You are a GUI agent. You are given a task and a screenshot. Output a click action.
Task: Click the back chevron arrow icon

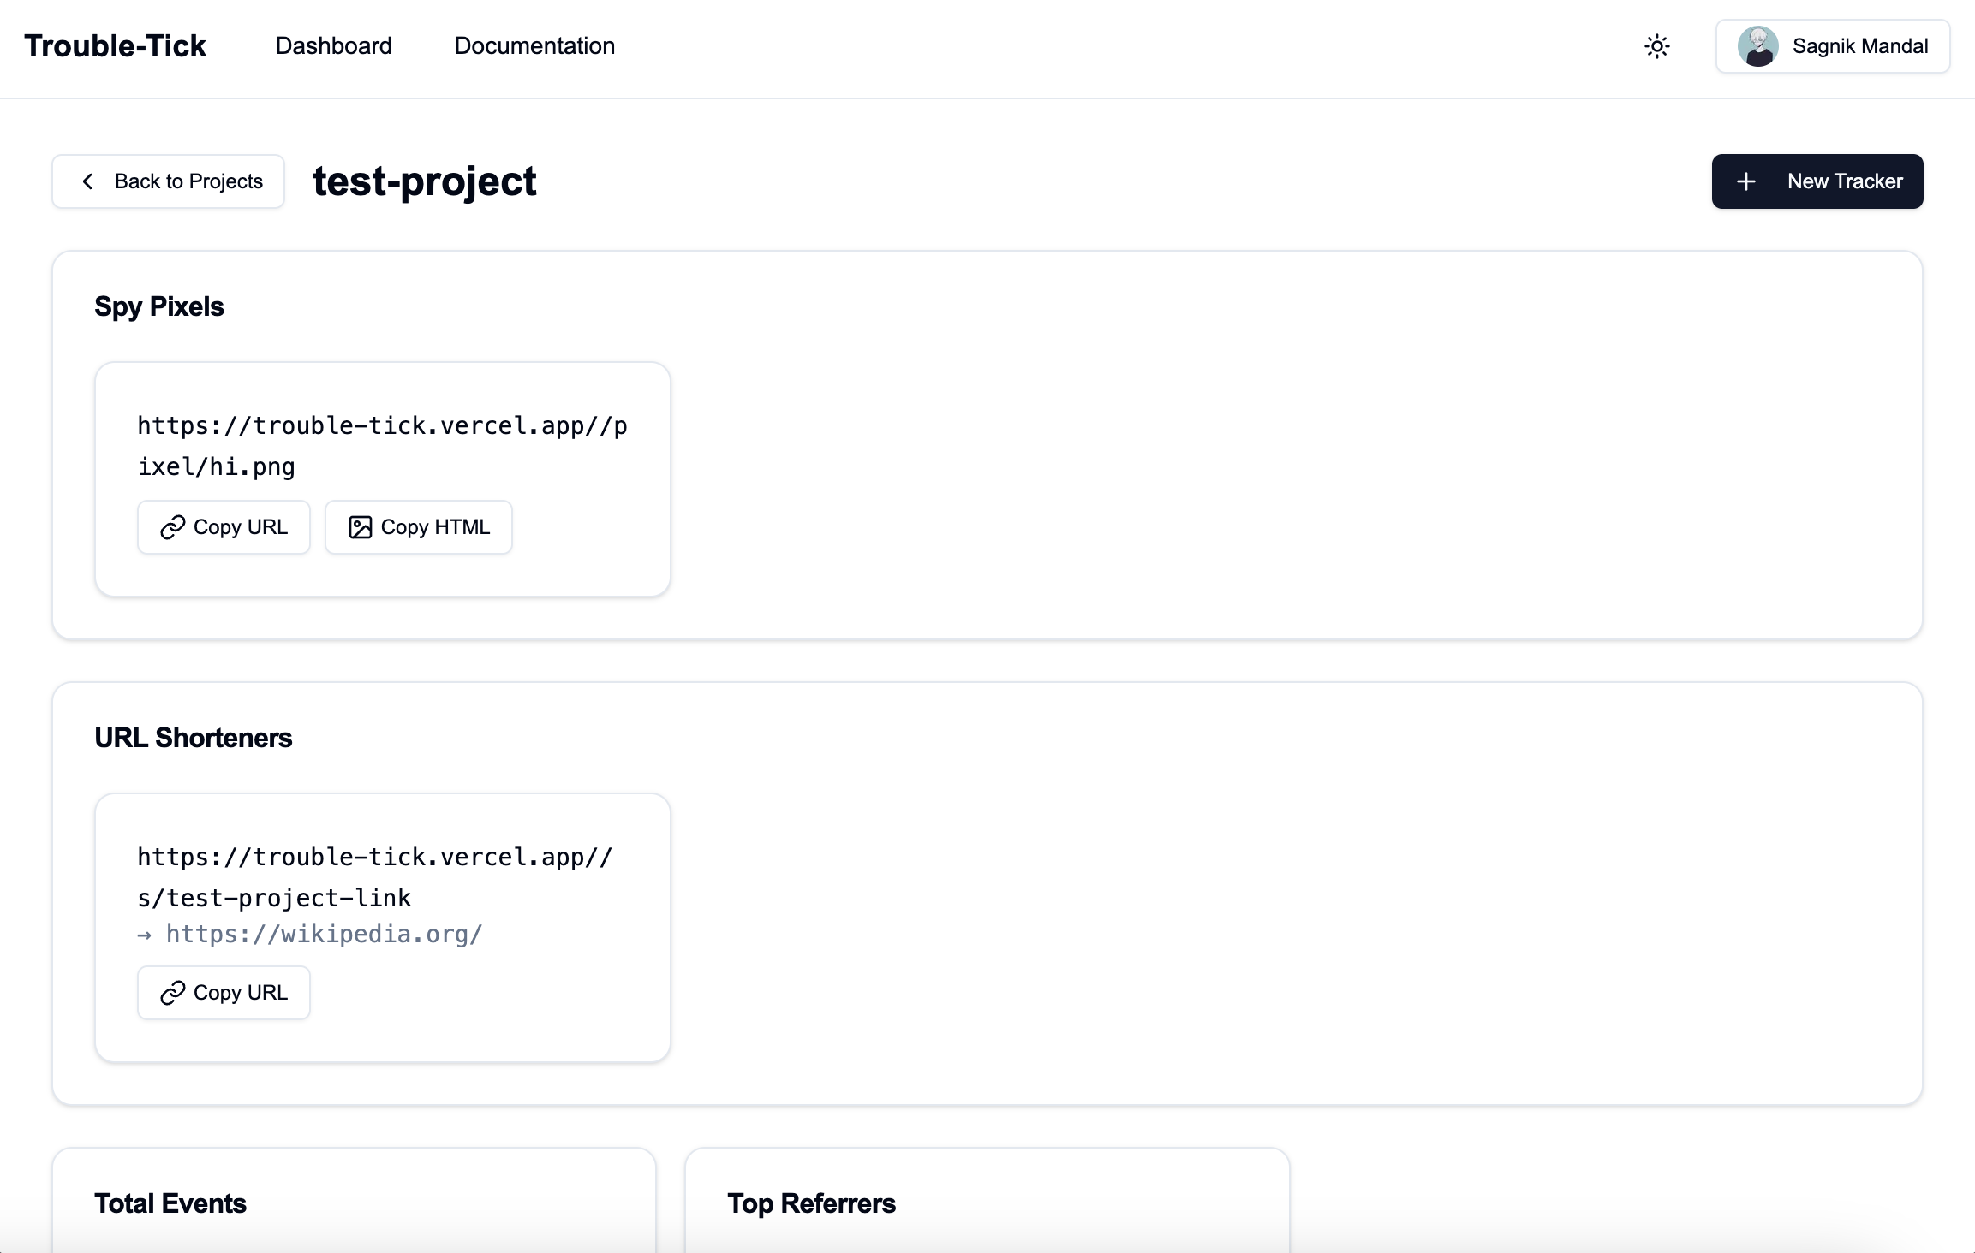[x=87, y=181]
